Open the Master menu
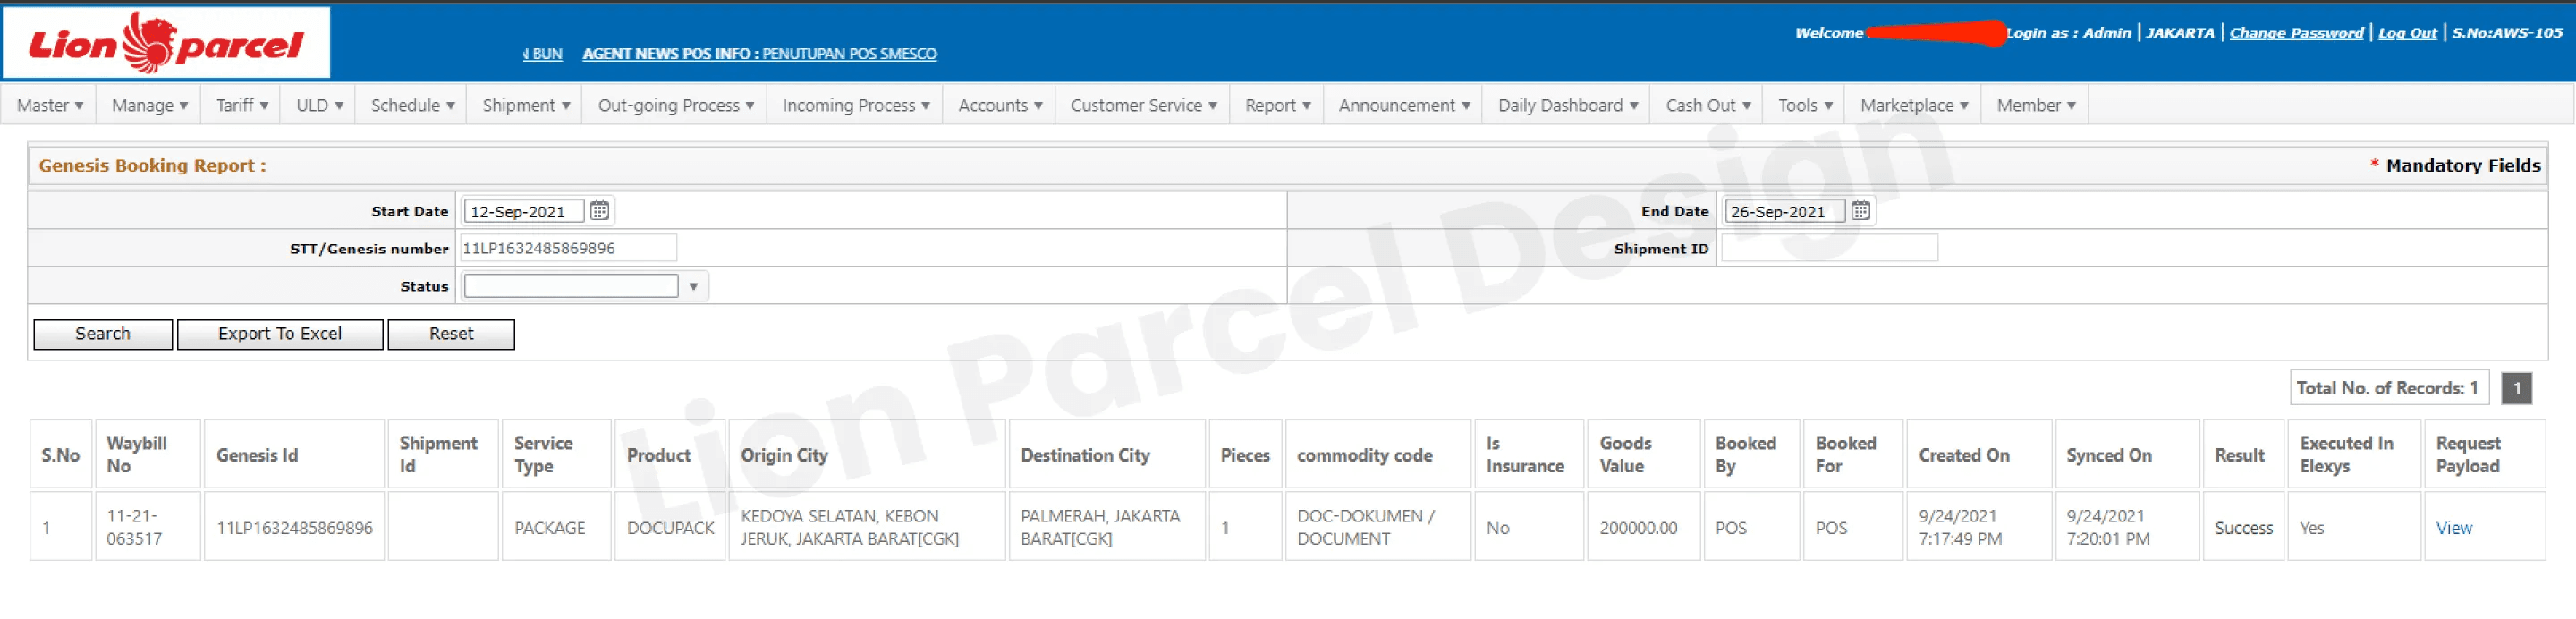2576x619 pixels. pyautogui.click(x=50, y=105)
